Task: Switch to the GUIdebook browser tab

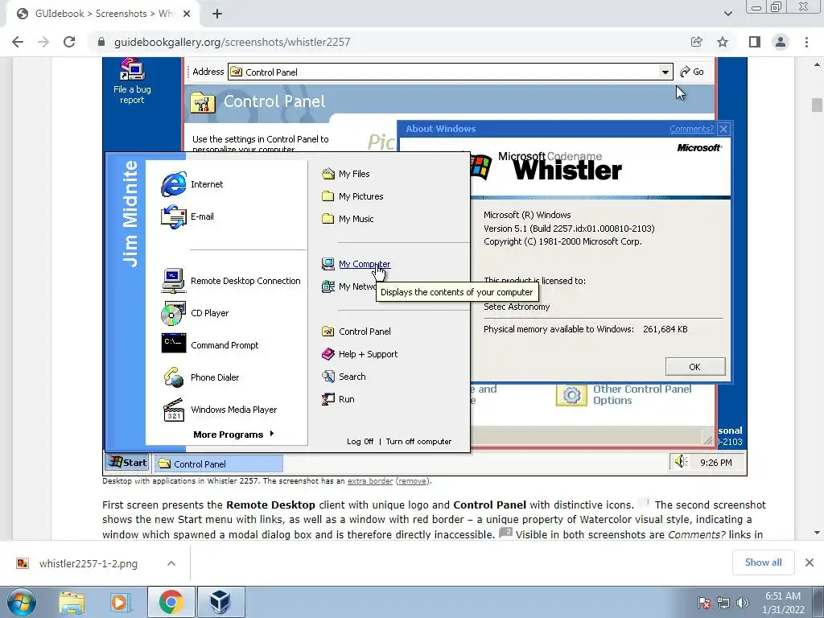Action: [103, 14]
